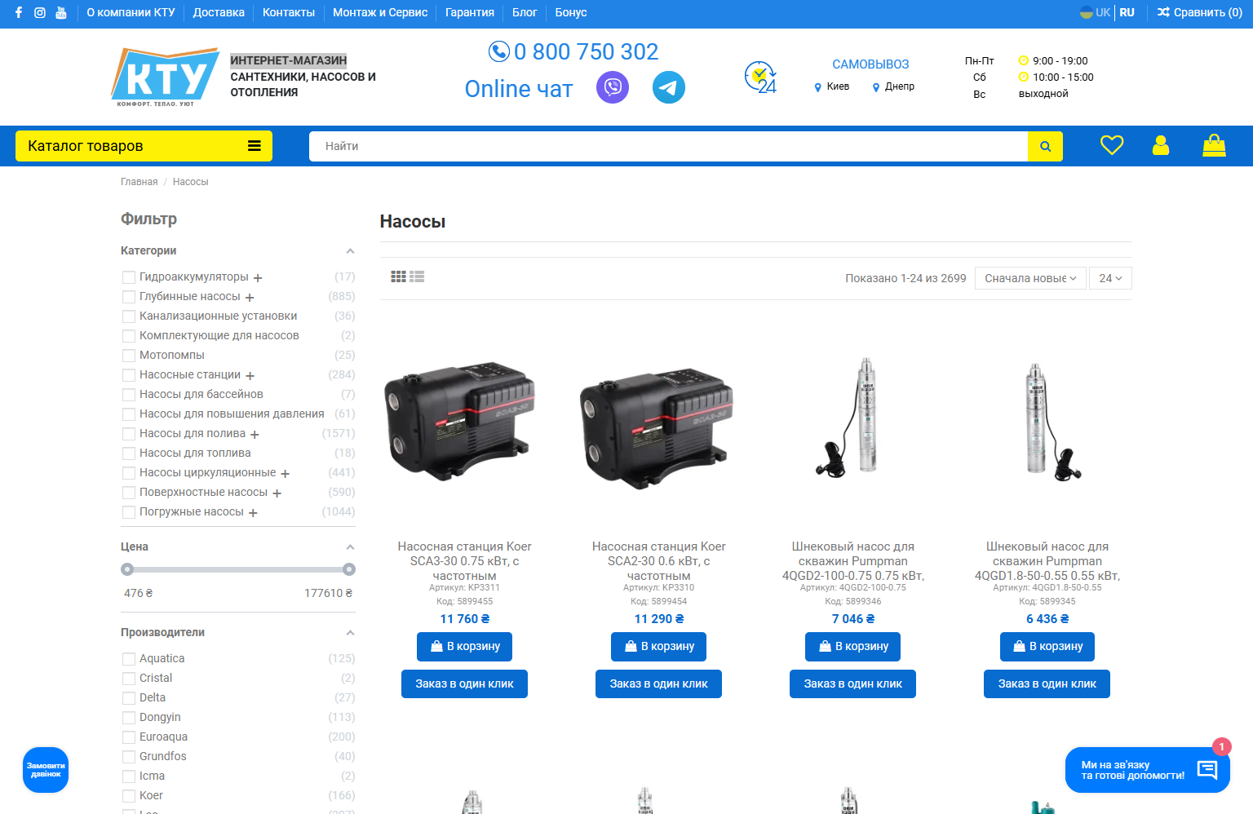Image resolution: width=1253 pixels, height=814 pixels.
Task: Open О компании КТУ menu item
Action: 131,12
